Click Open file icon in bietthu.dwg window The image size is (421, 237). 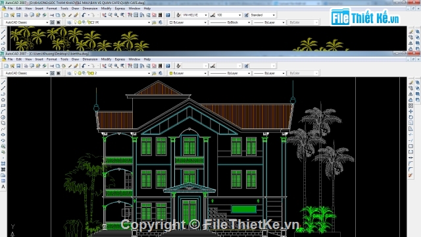pyautogui.click(x=12, y=66)
